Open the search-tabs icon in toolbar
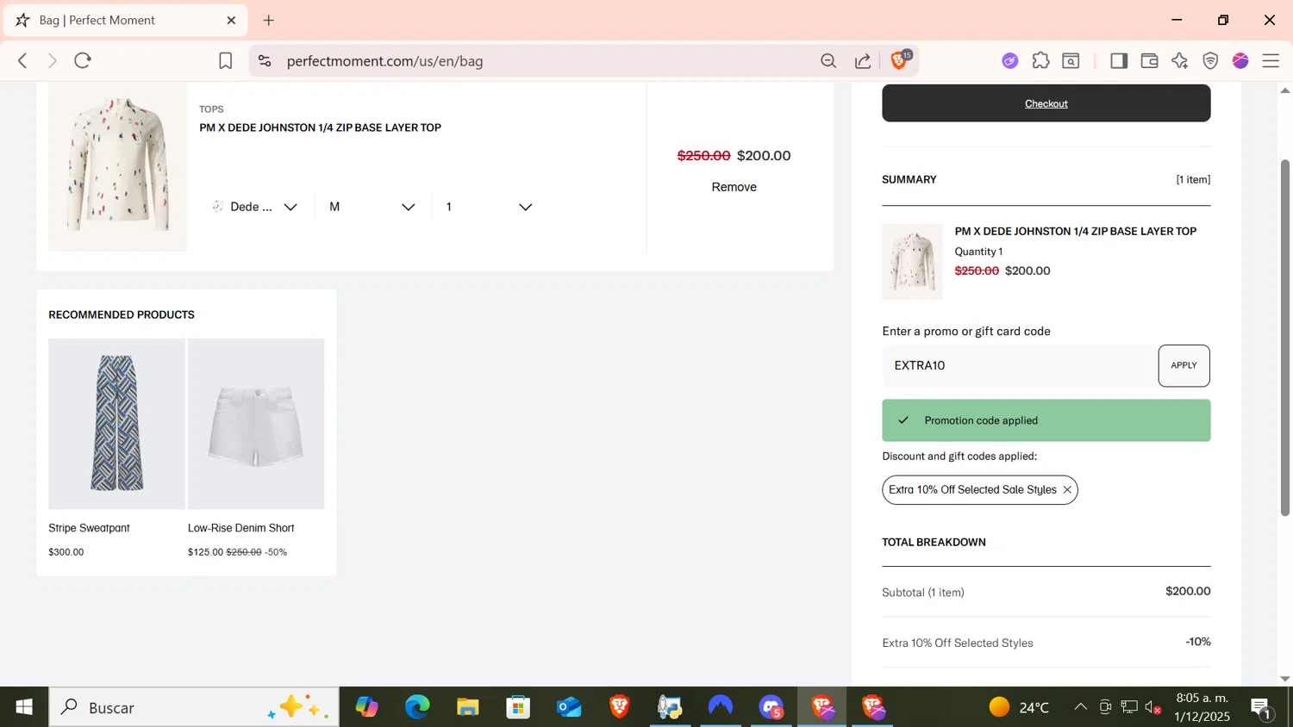 1071,61
